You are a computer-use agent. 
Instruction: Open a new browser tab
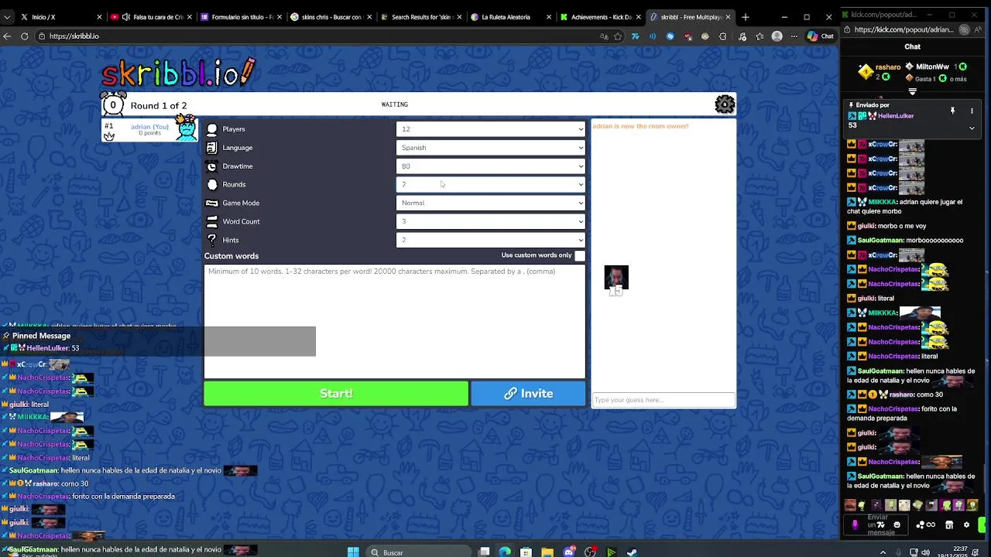(x=745, y=16)
